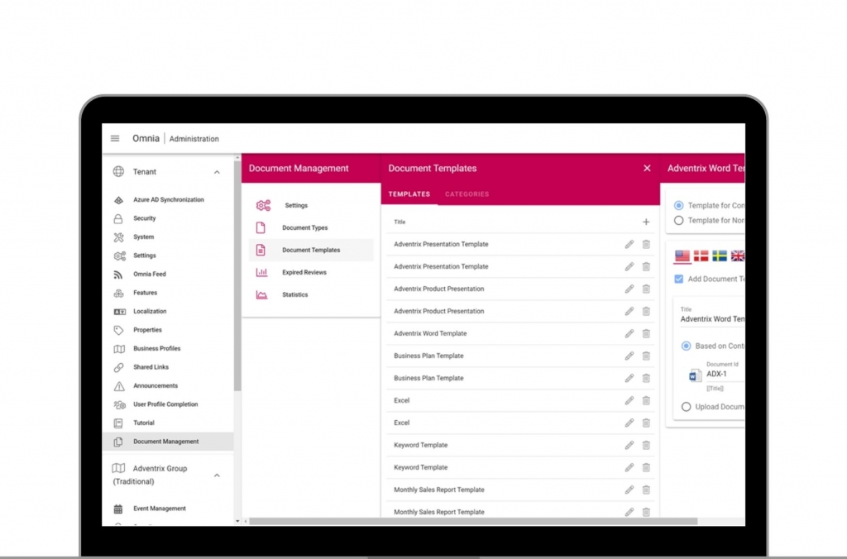The image size is (847, 559).
Task: Collapse the Tenant section
Action: [x=217, y=172]
